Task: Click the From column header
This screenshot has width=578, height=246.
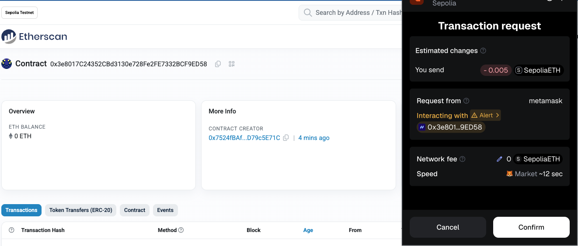Action: (355, 230)
